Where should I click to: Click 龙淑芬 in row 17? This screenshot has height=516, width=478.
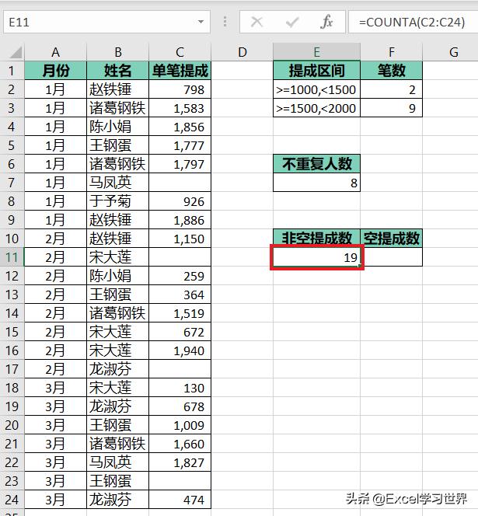click(x=117, y=369)
